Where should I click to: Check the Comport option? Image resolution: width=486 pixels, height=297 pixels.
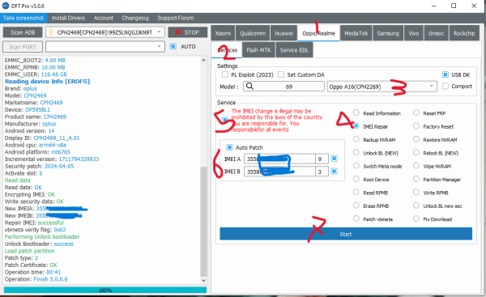(446, 86)
